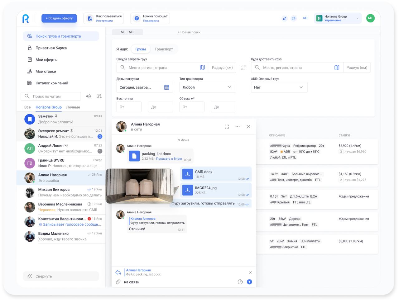Open the TikTok icon link
The height and width of the screenshot is (301, 399).
[x=285, y=18]
